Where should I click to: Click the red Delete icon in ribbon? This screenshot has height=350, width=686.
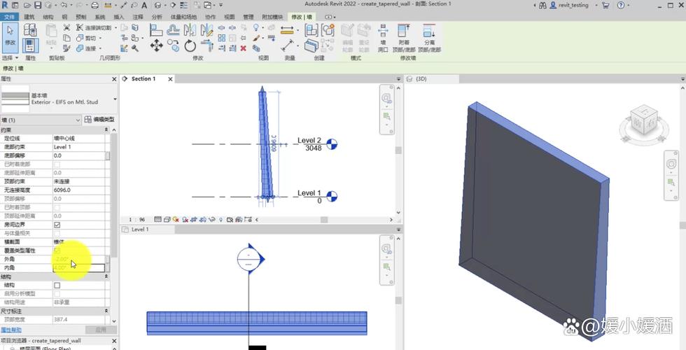[x=243, y=48]
